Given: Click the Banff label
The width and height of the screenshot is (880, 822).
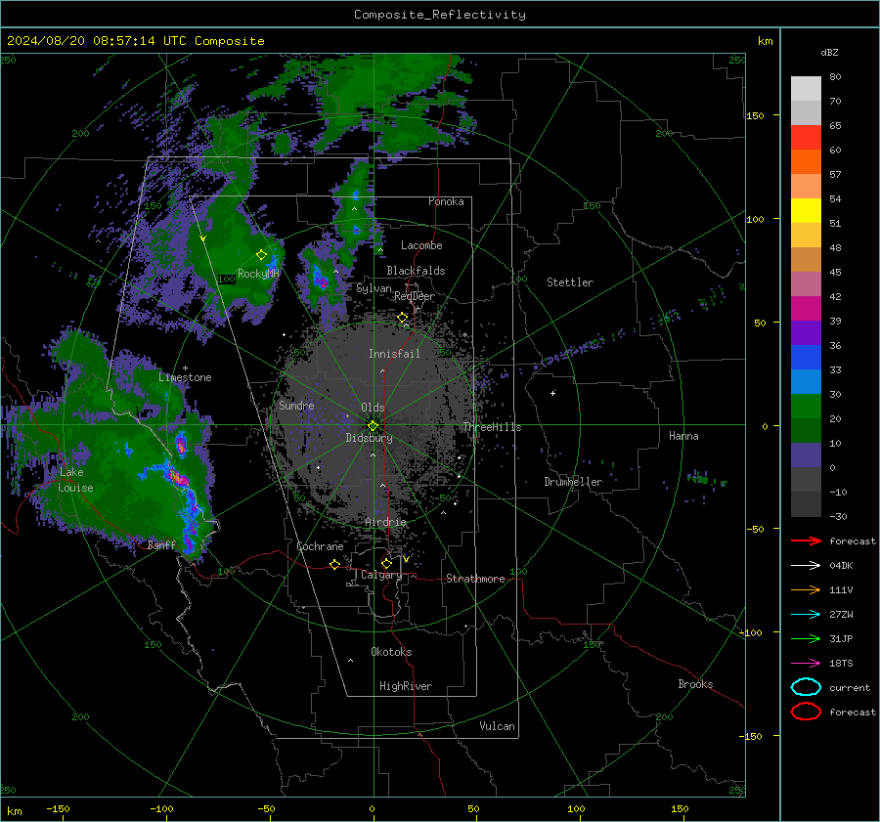Looking at the screenshot, I should pyautogui.click(x=161, y=545).
